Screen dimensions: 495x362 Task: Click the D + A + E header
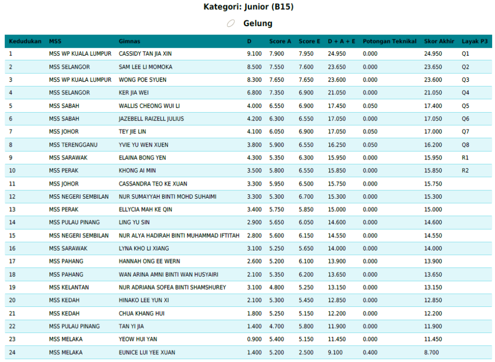point(341,42)
